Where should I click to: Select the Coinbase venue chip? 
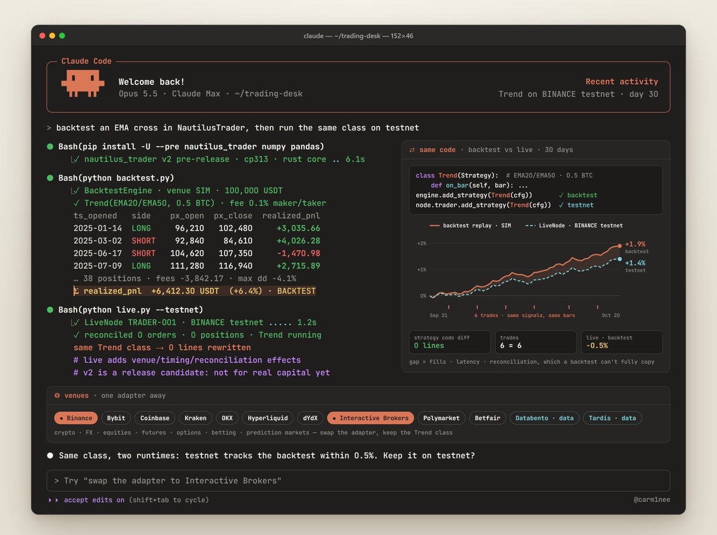[x=155, y=418]
